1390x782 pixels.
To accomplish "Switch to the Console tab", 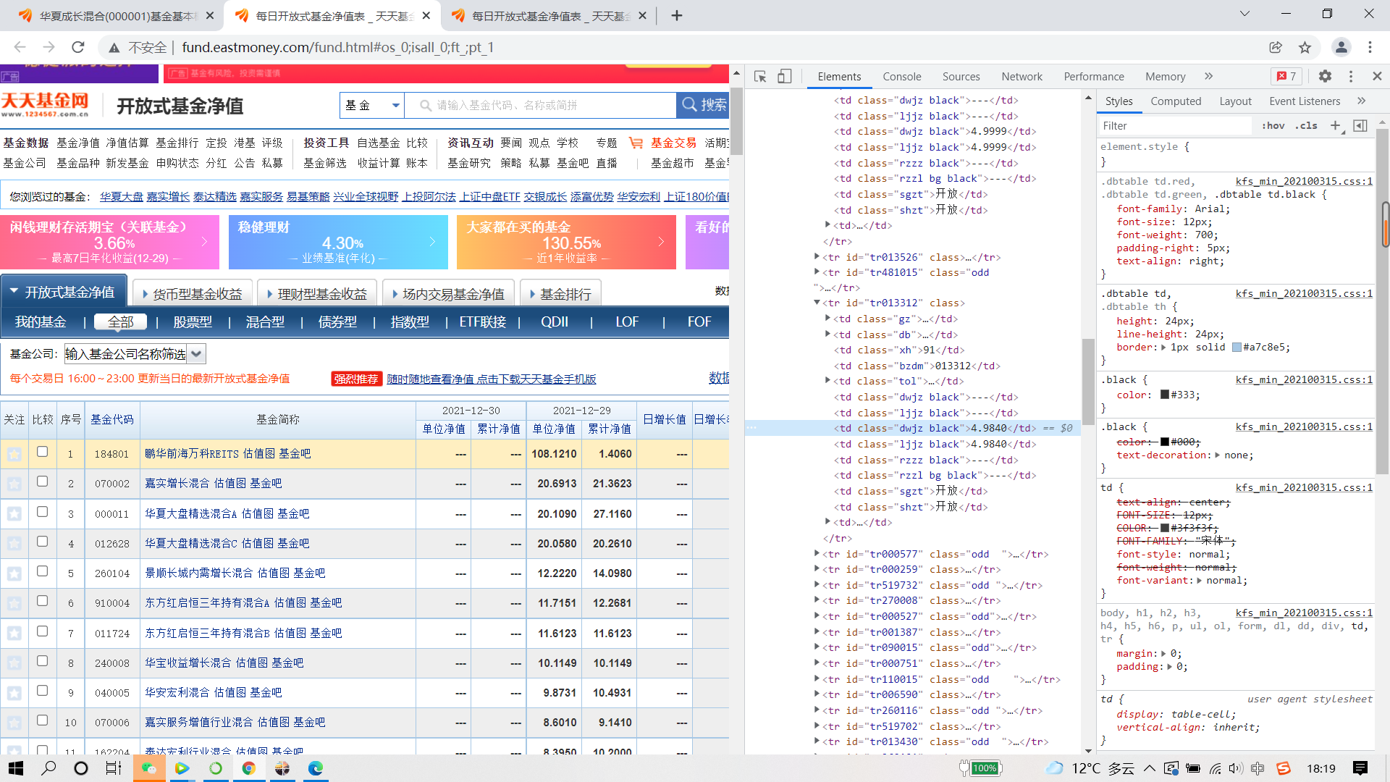I will (x=901, y=76).
